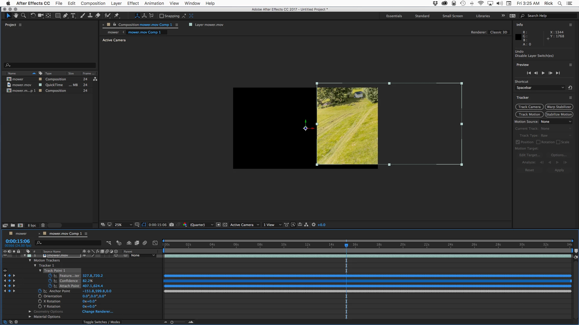Select the Pen tool in toolbar
Image resolution: width=579 pixels, height=325 pixels.
(65, 16)
